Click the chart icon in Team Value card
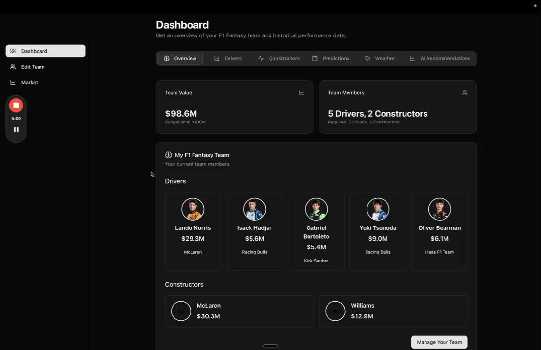 302,93
